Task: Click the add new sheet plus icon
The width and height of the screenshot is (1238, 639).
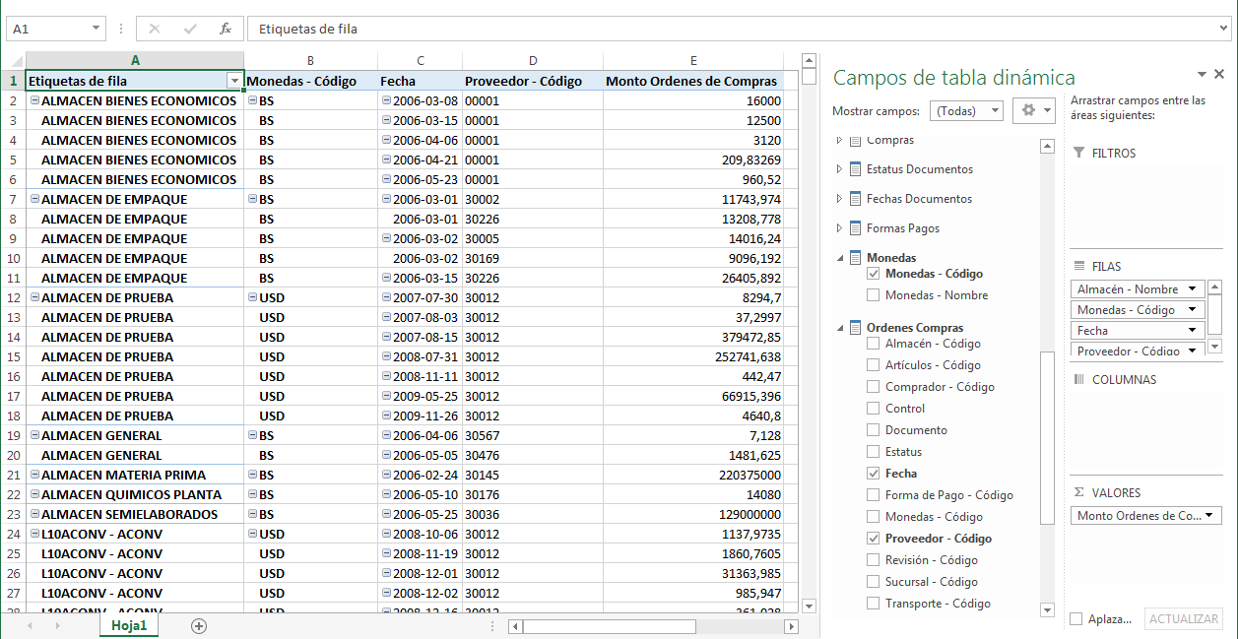Action: 199,626
